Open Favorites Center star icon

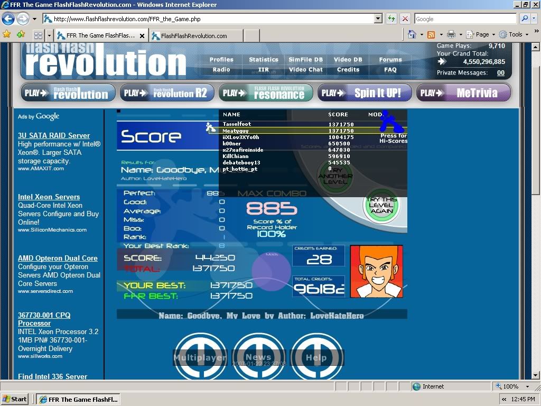click(7, 34)
